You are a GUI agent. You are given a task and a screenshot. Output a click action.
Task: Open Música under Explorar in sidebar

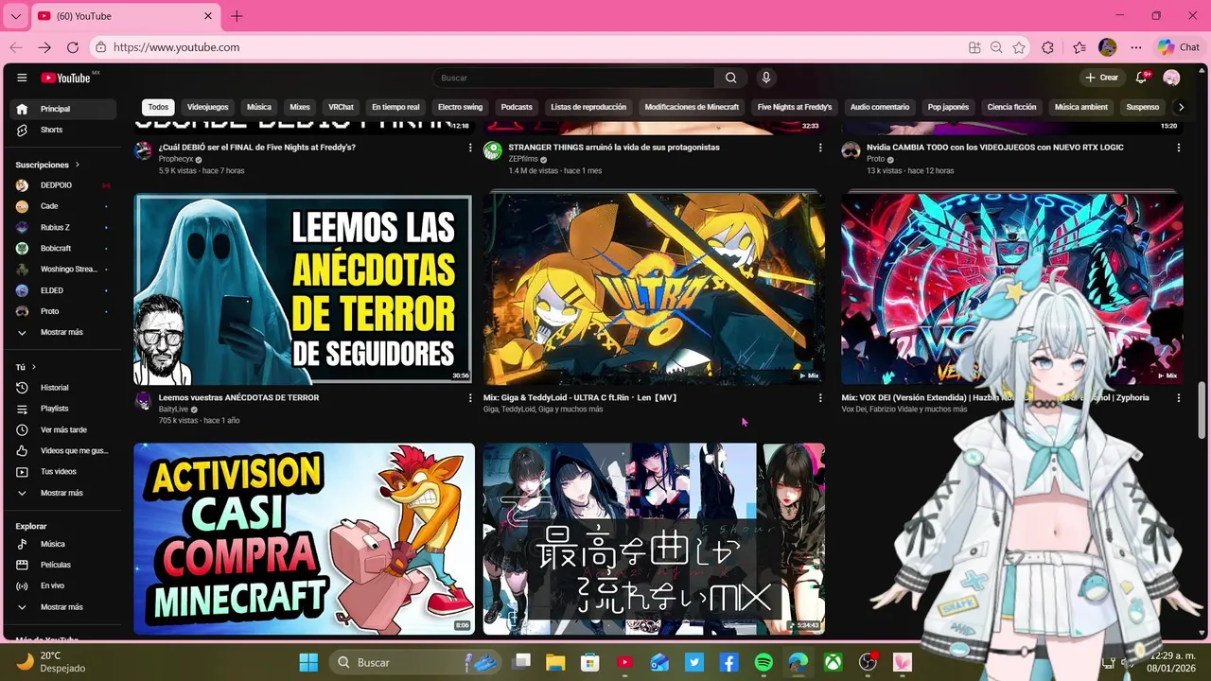63,544
